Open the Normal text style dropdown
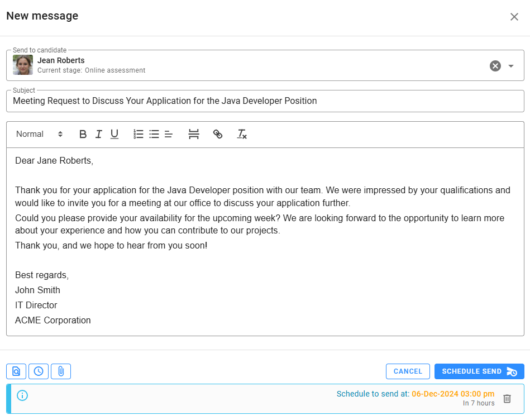Screen dimensions: 530x420 click(39, 134)
